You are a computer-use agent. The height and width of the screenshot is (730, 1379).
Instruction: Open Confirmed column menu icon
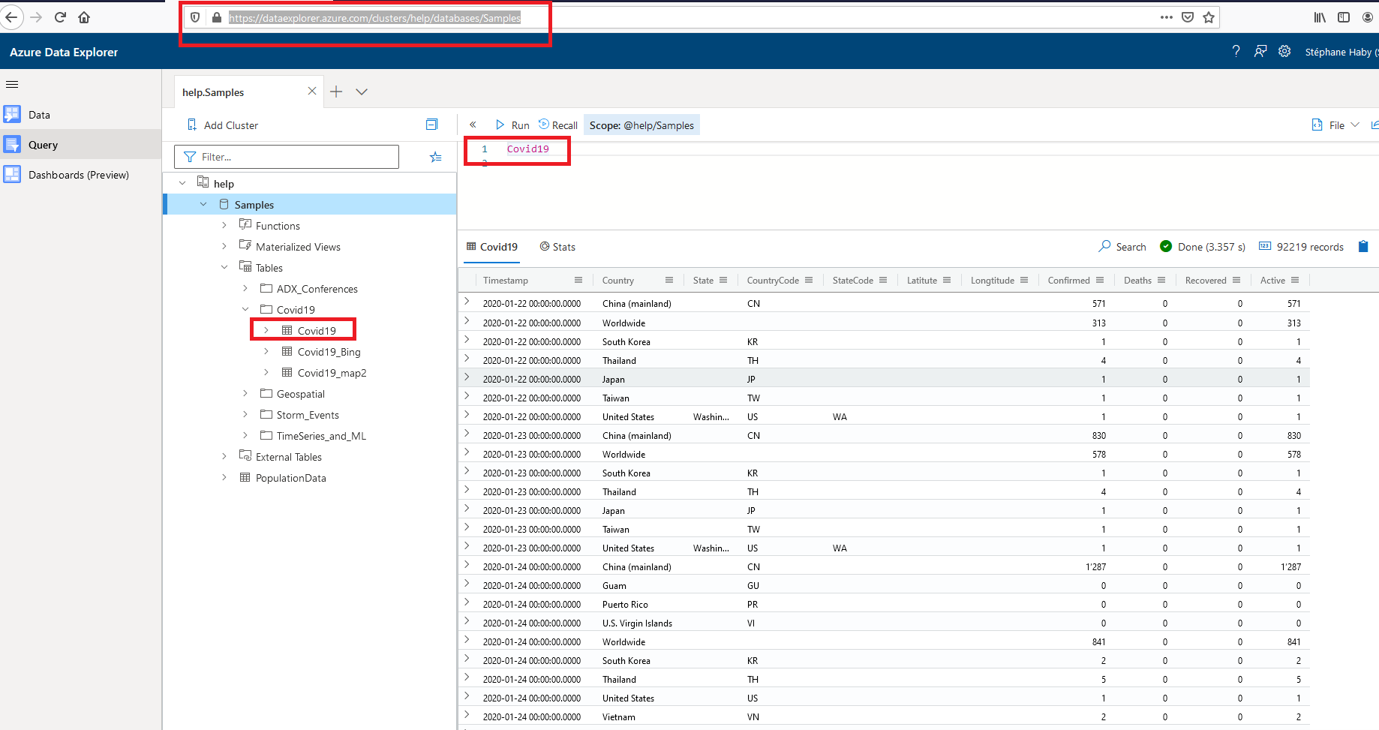tap(1100, 280)
